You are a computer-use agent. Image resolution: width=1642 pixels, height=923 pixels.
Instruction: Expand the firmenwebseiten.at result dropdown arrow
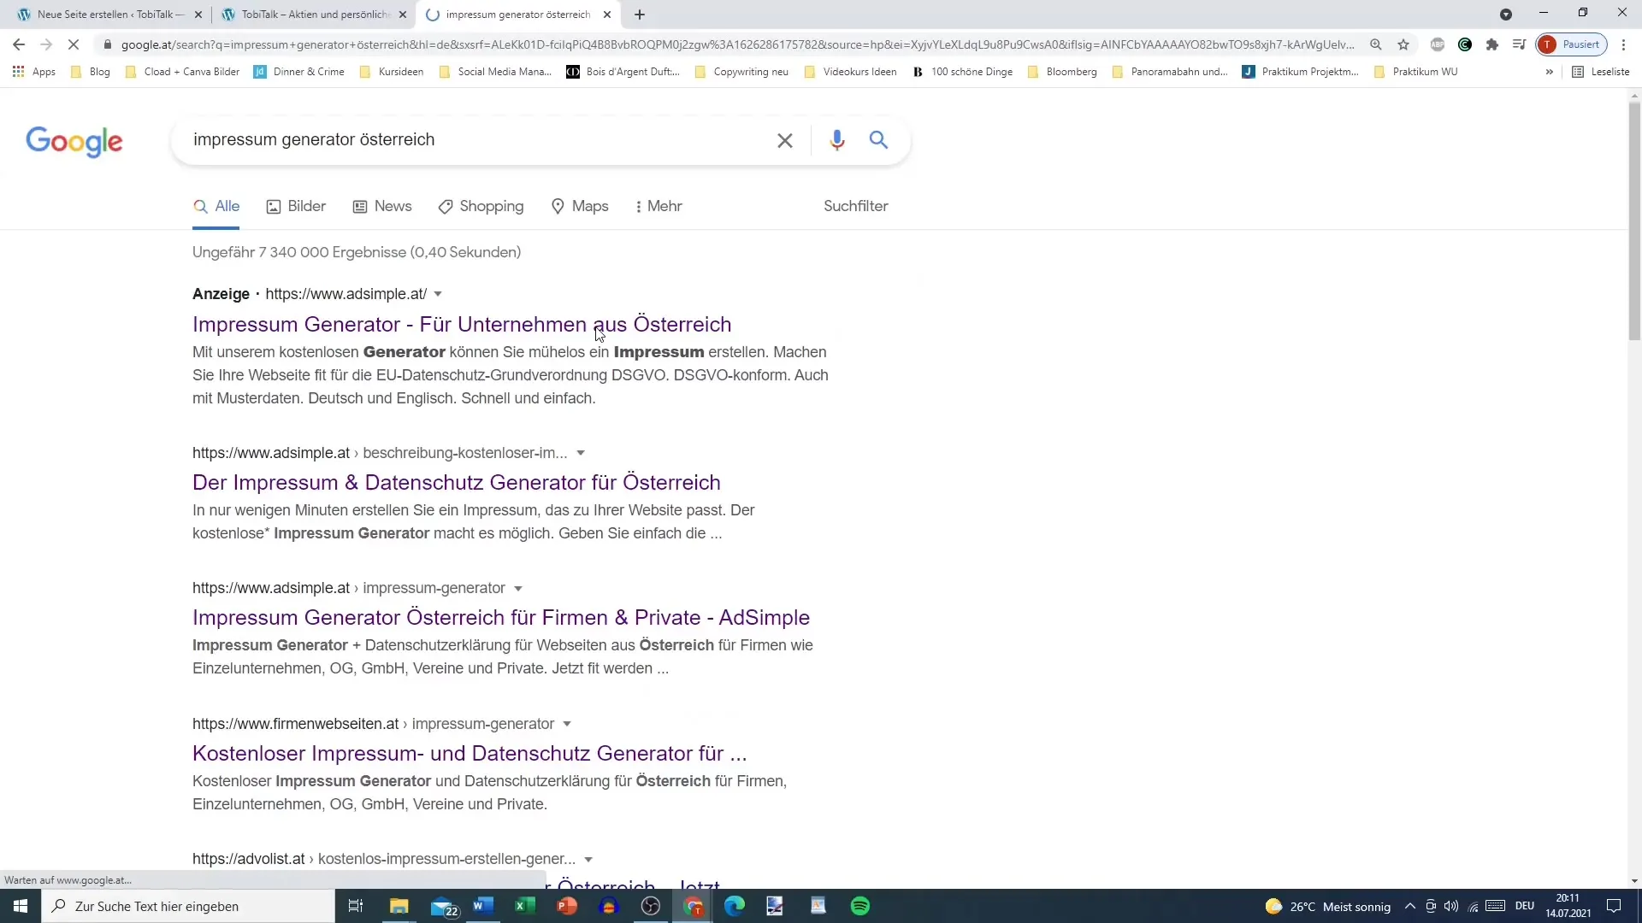pyautogui.click(x=567, y=724)
